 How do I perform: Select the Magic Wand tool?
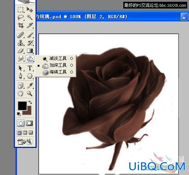[29, 17]
